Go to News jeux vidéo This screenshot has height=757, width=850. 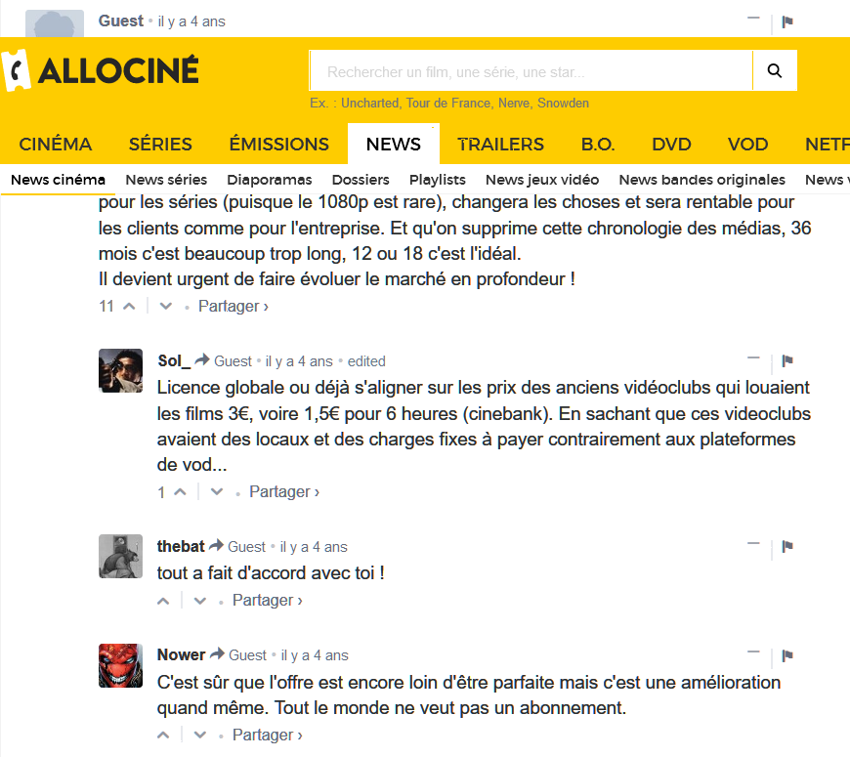pyautogui.click(x=542, y=180)
